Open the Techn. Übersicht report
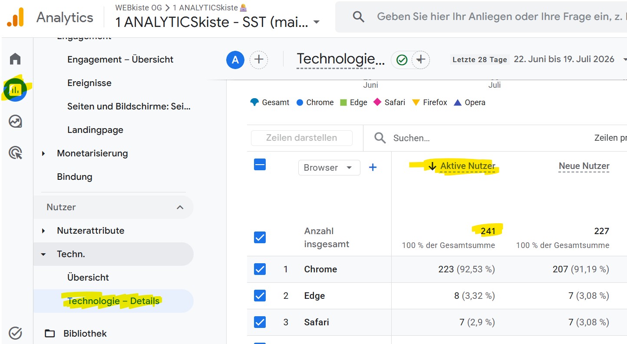The height and width of the screenshot is (344, 627). (x=88, y=278)
